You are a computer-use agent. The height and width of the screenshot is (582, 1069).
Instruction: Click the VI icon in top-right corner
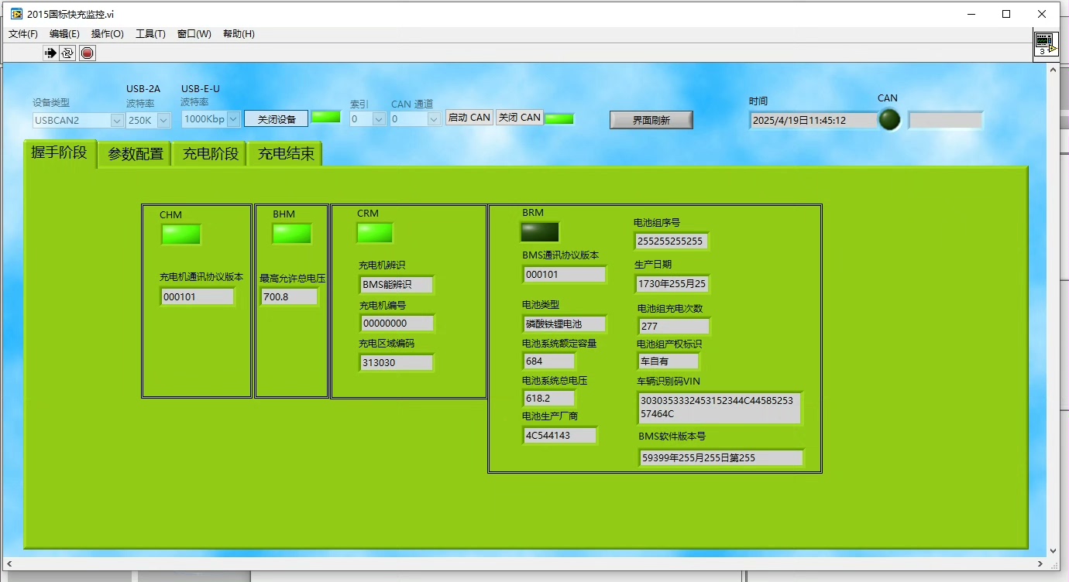(x=1045, y=44)
